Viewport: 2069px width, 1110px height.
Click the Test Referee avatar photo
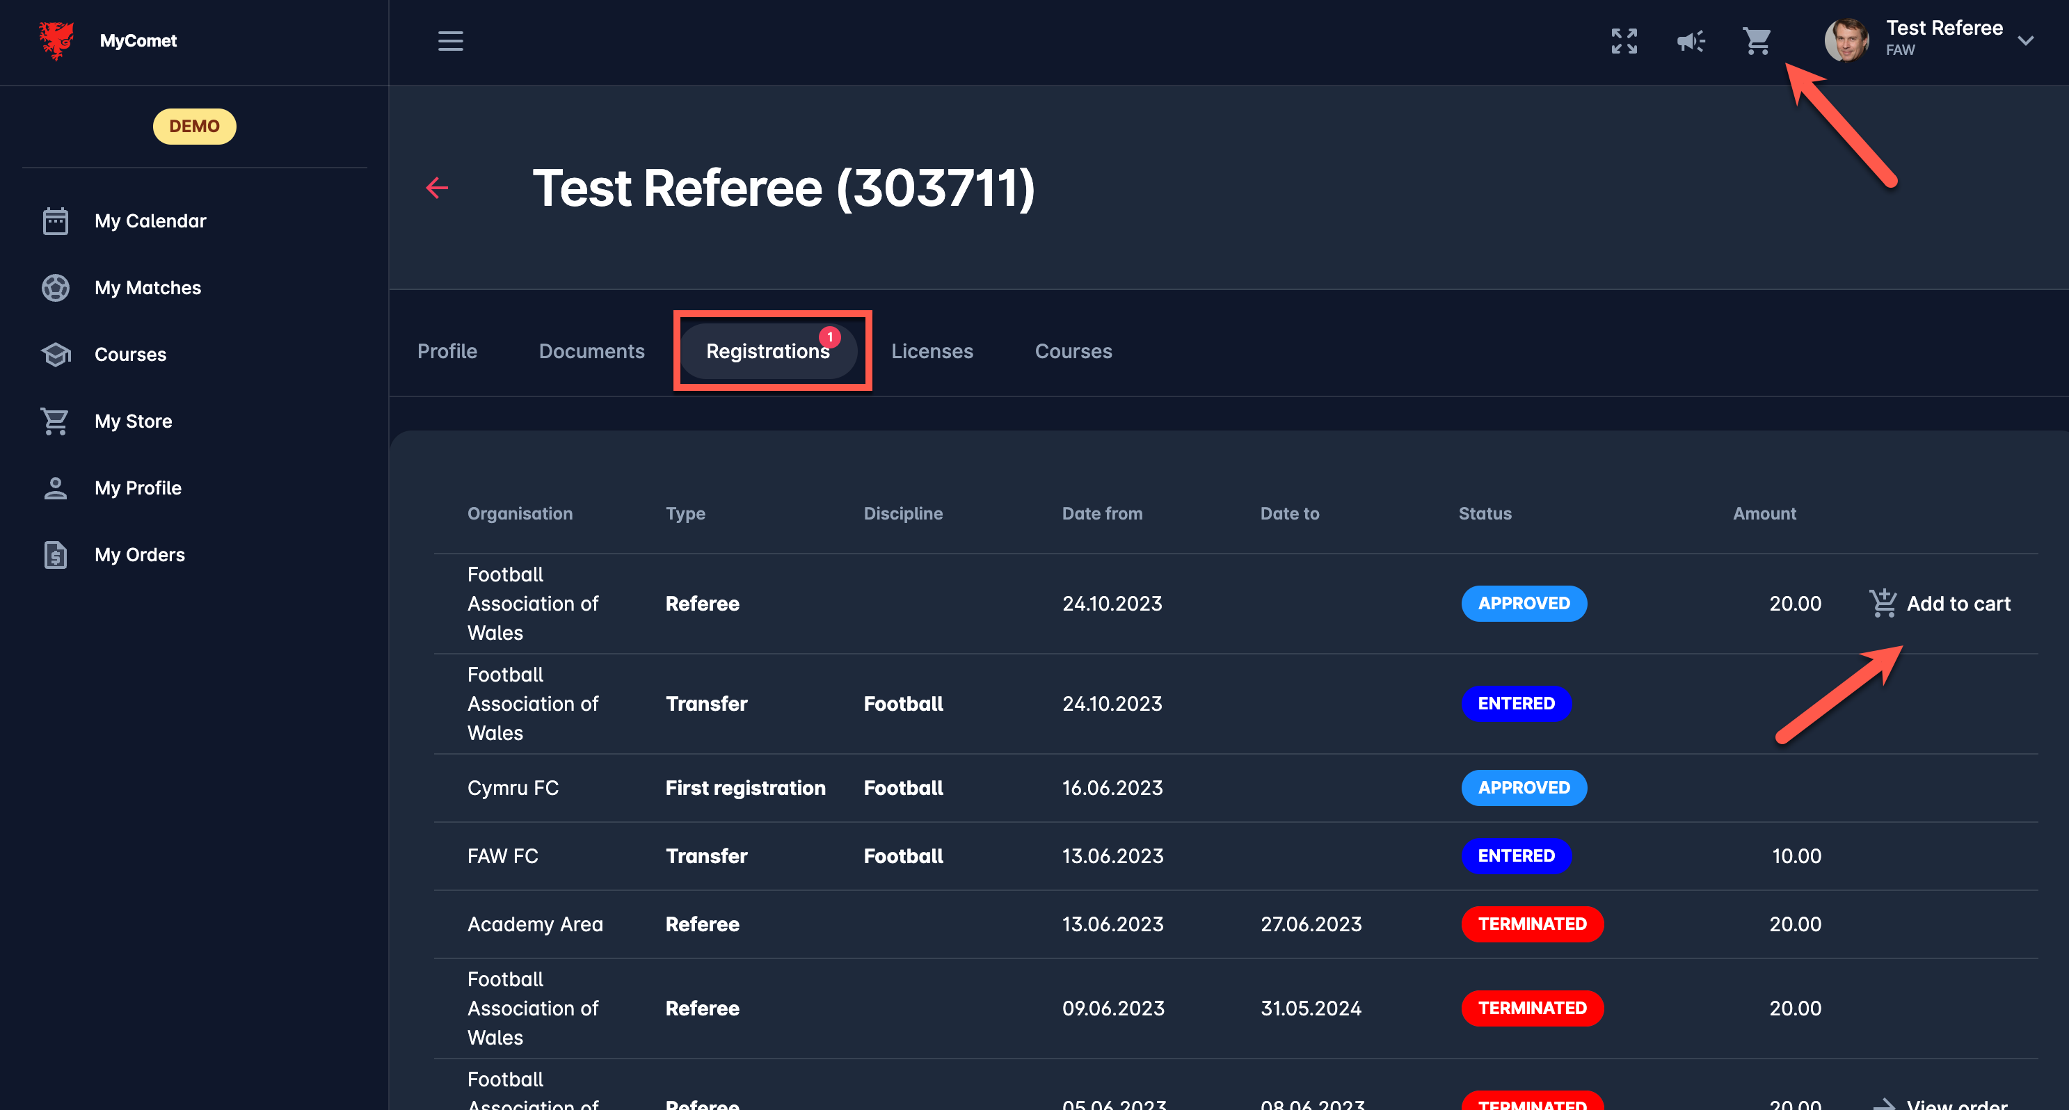click(1846, 40)
